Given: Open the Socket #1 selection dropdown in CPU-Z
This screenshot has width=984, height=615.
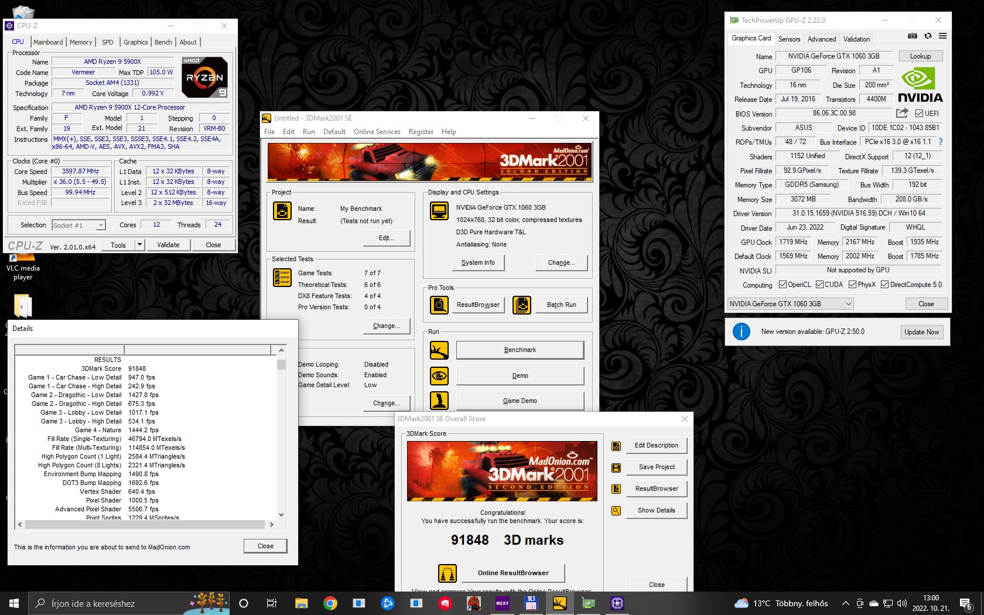Looking at the screenshot, I should (x=78, y=225).
